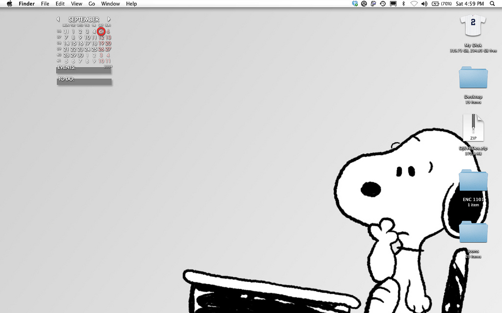The height and width of the screenshot is (313, 502).
Task: Select date 30 in the calendar
Action: click(x=80, y=55)
